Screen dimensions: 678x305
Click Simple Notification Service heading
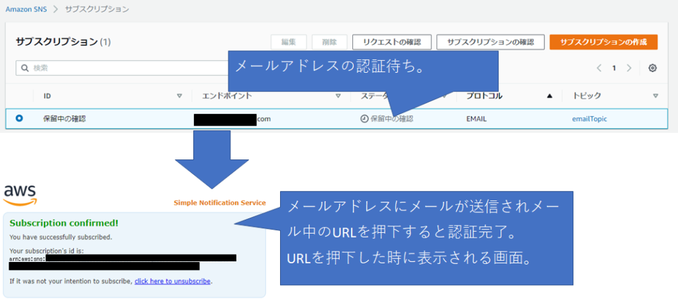pos(220,202)
